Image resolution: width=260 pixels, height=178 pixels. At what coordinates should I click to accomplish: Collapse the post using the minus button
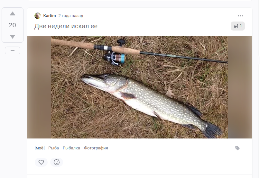click(x=13, y=50)
